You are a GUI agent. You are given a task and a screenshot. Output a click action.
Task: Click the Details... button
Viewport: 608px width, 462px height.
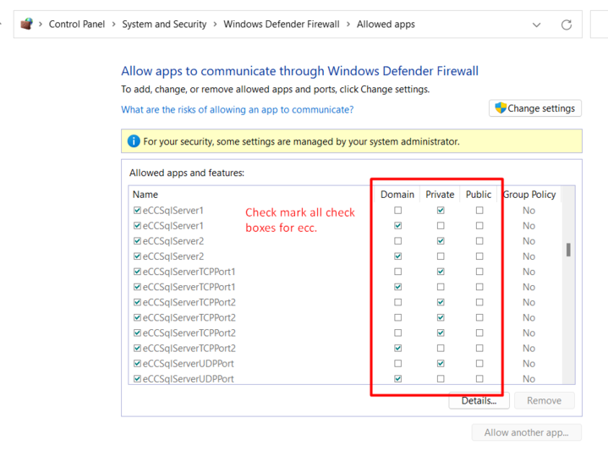pyautogui.click(x=479, y=401)
